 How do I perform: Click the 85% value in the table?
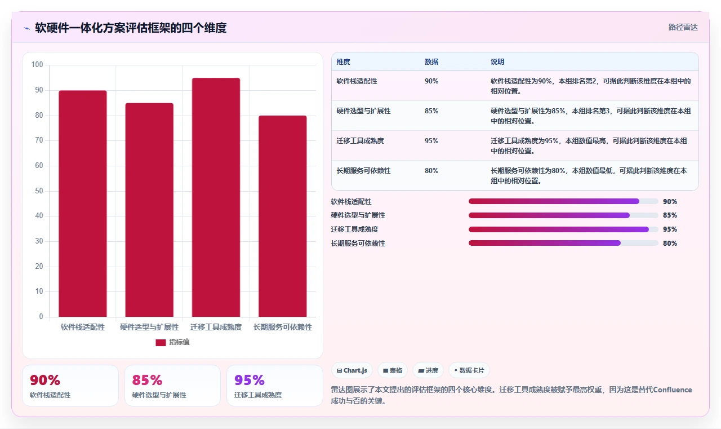coord(431,111)
